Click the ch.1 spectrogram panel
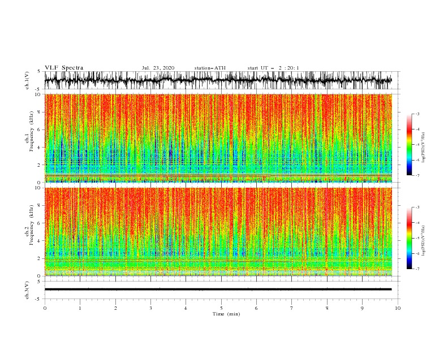 click(x=218, y=138)
